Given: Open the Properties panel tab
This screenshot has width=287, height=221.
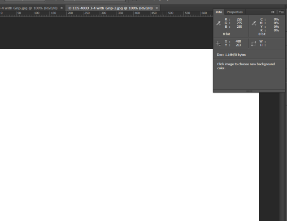Looking at the screenshot, I should (235, 12).
